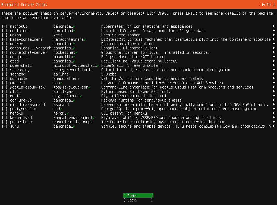Image resolution: width=277 pixels, height=205 pixels.
Task: Click publisher canonical-is-snaps
Action: point(73,122)
